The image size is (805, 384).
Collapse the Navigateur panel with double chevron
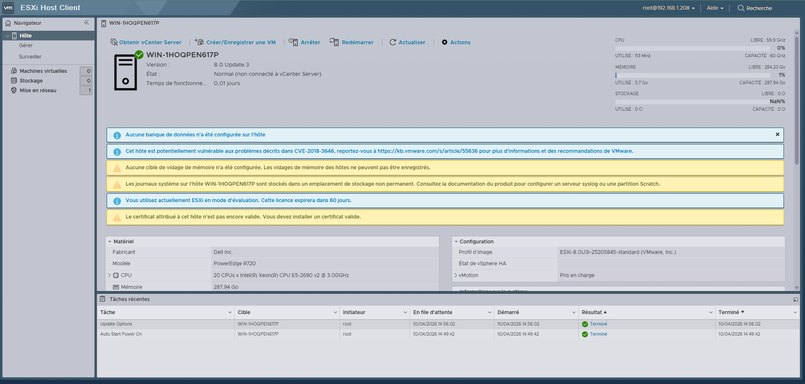click(86, 23)
